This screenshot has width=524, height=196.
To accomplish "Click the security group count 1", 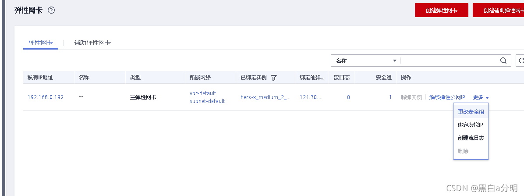I will pos(390,97).
